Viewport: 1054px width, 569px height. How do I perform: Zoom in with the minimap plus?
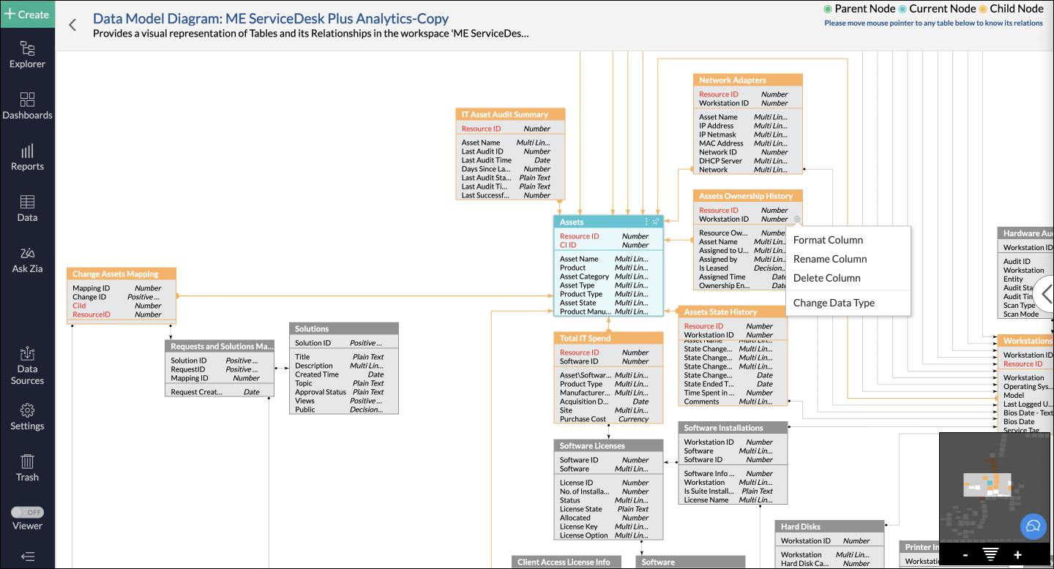1017,555
